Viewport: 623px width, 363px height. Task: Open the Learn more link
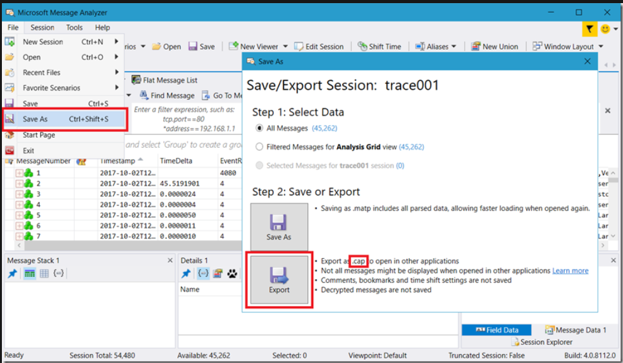(570, 271)
